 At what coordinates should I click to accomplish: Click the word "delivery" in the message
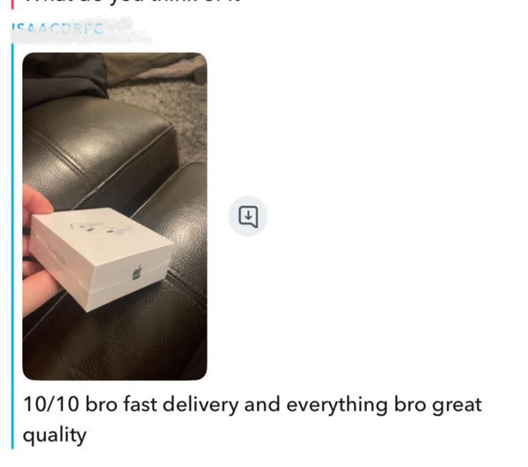[201, 405]
